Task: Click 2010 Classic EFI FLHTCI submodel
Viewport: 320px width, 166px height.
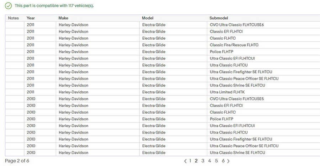Action: point(226,105)
